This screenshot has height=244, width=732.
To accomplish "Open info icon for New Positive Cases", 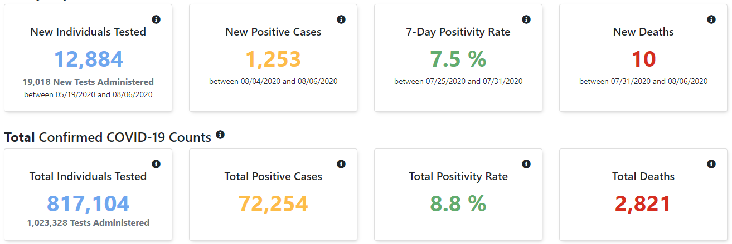I will click(x=341, y=19).
